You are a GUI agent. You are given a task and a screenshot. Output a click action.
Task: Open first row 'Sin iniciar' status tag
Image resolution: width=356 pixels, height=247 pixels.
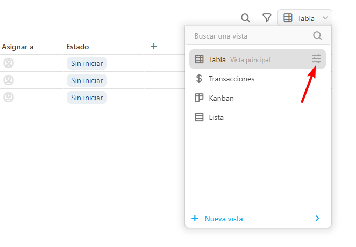coord(87,63)
